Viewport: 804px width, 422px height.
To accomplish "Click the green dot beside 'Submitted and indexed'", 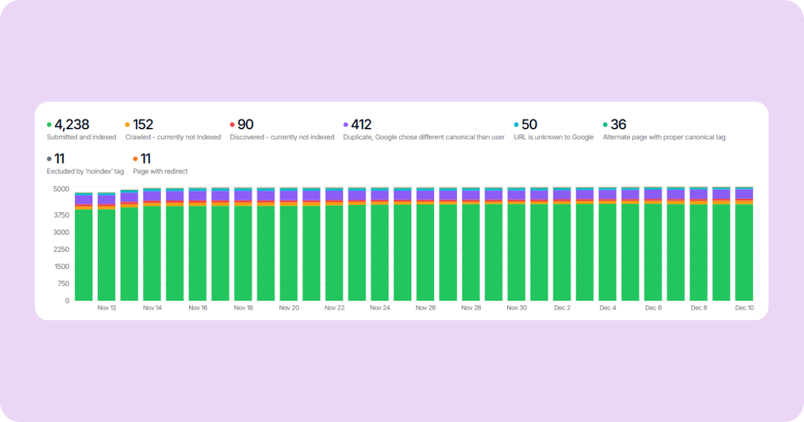I will tap(48, 125).
